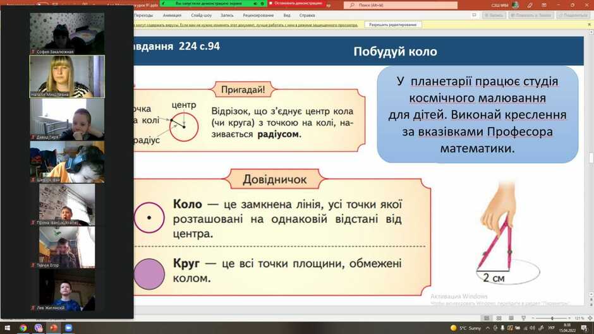Screen dimensions: 594x334
Task: Start slideshow from status bar icon
Action: 523,318
